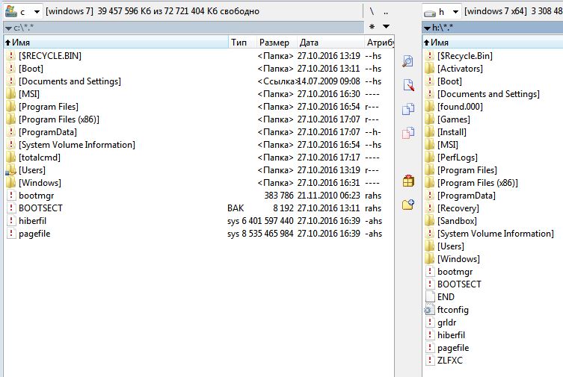The width and height of the screenshot is (563, 377).
Task: Click the folder icon of [MSI] in left panel
Action: 11,94
